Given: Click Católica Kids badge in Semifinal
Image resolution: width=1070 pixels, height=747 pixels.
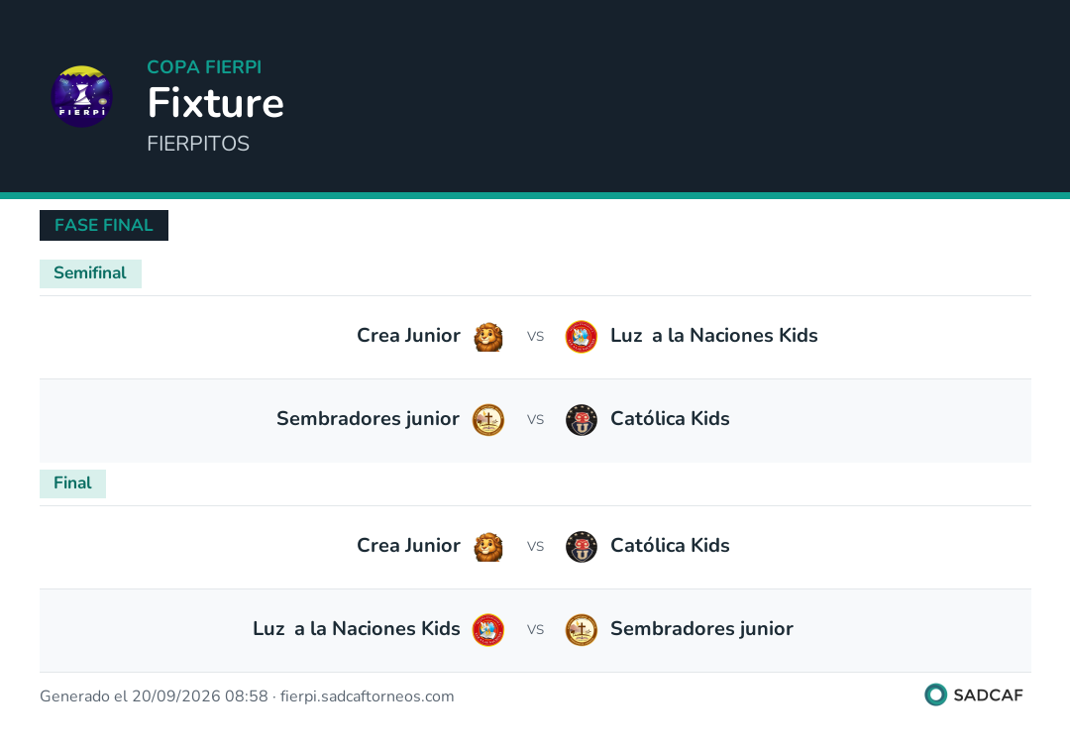Looking at the screenshot, I should [x=582, y=419].
